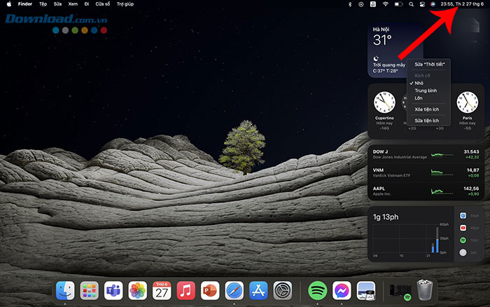Open the App Store icon
Image resolution: width=490 pixels, height=307 pixels.
tap(258, 290)
